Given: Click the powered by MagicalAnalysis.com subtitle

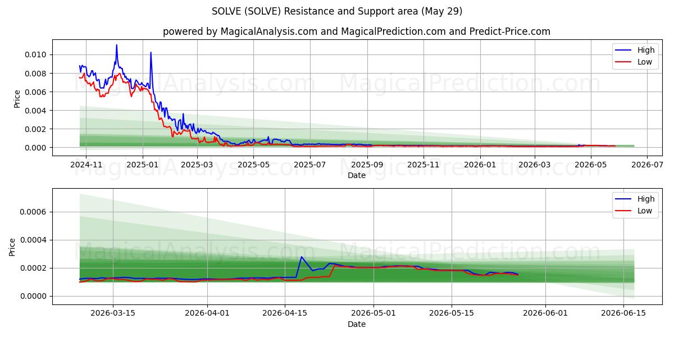Looking at the screenshot, I should [x=357, y=31].
